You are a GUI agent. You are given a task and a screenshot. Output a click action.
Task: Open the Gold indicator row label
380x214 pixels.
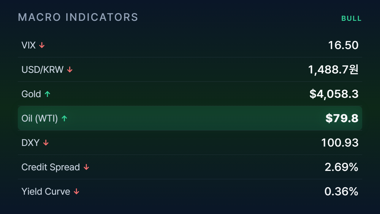tap(31, 94)
